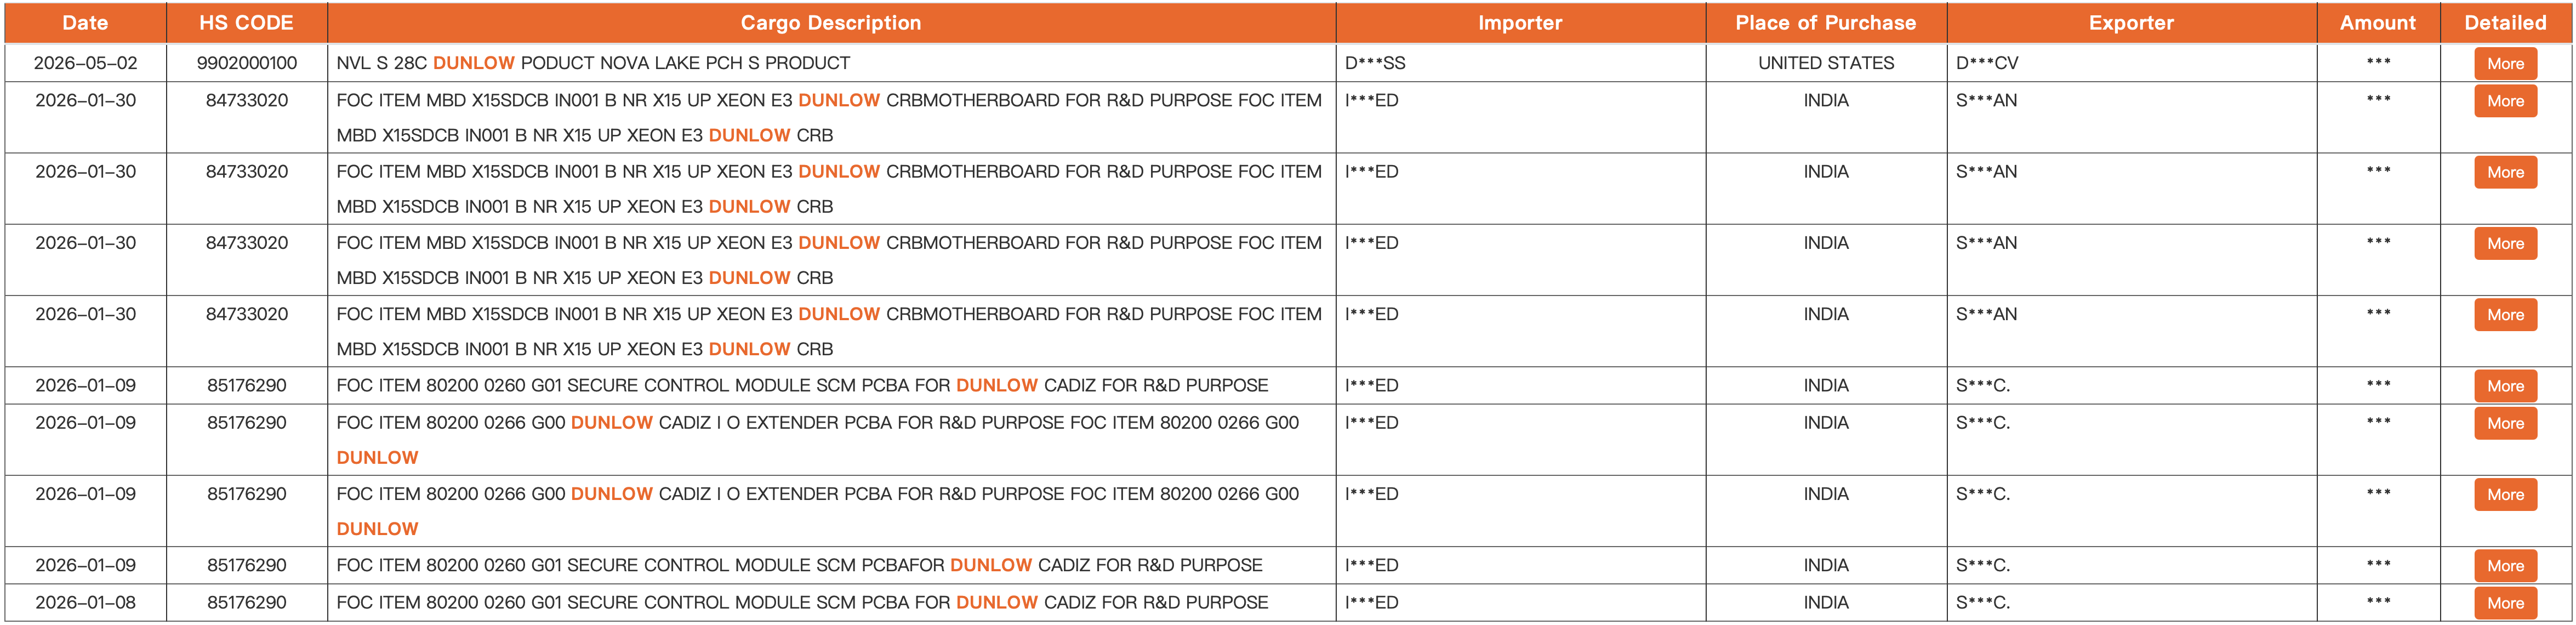Screen dimensions: 2576x625
Task: Click the Detailed column header
Action: [x=2505, y=23]
